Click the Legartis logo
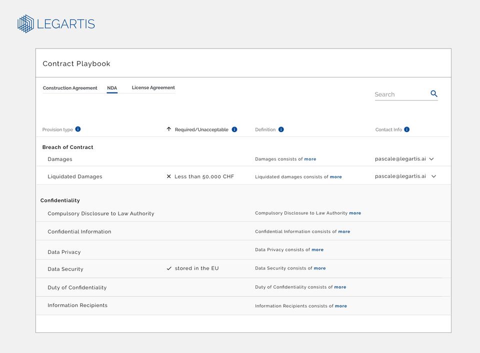The height and width of the screenshot is (353, 480). (x=56, y=23)
